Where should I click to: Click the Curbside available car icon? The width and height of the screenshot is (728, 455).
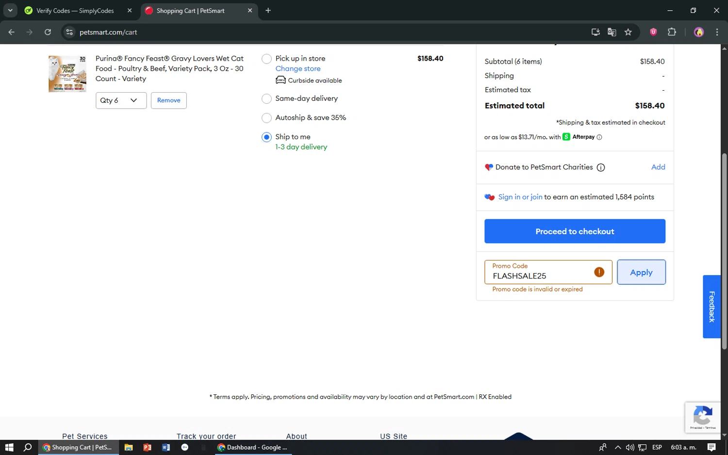point(281,80)
